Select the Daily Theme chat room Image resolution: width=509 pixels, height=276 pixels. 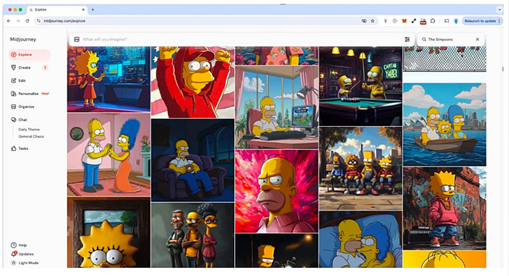point(29,129)
